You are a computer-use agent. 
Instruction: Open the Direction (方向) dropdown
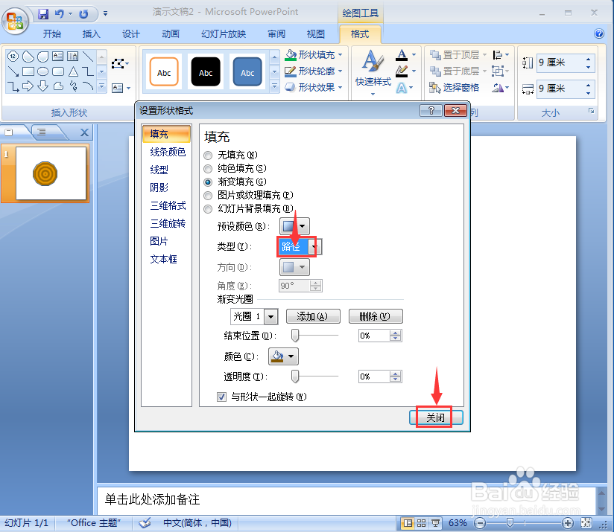(294, 267)
